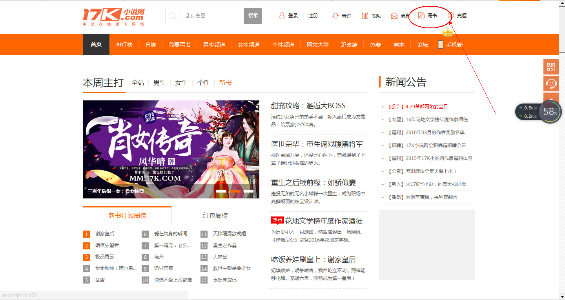565x300 pixels.
Task: Click the search input field
Action: (x=212, y=16)
